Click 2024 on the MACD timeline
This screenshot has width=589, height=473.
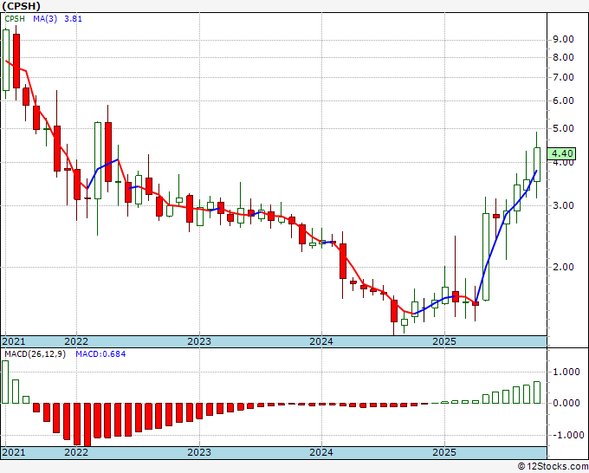coord(321,452)
